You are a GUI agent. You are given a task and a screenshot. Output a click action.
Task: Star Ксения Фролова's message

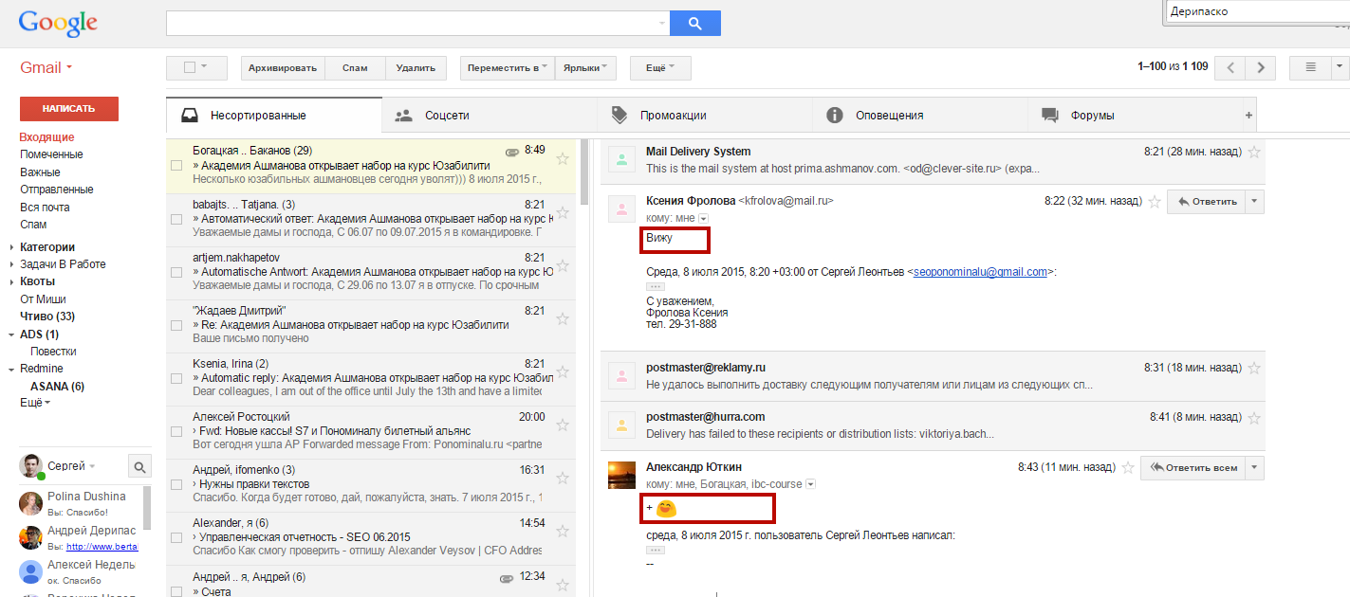click(x=1155, y=201)
